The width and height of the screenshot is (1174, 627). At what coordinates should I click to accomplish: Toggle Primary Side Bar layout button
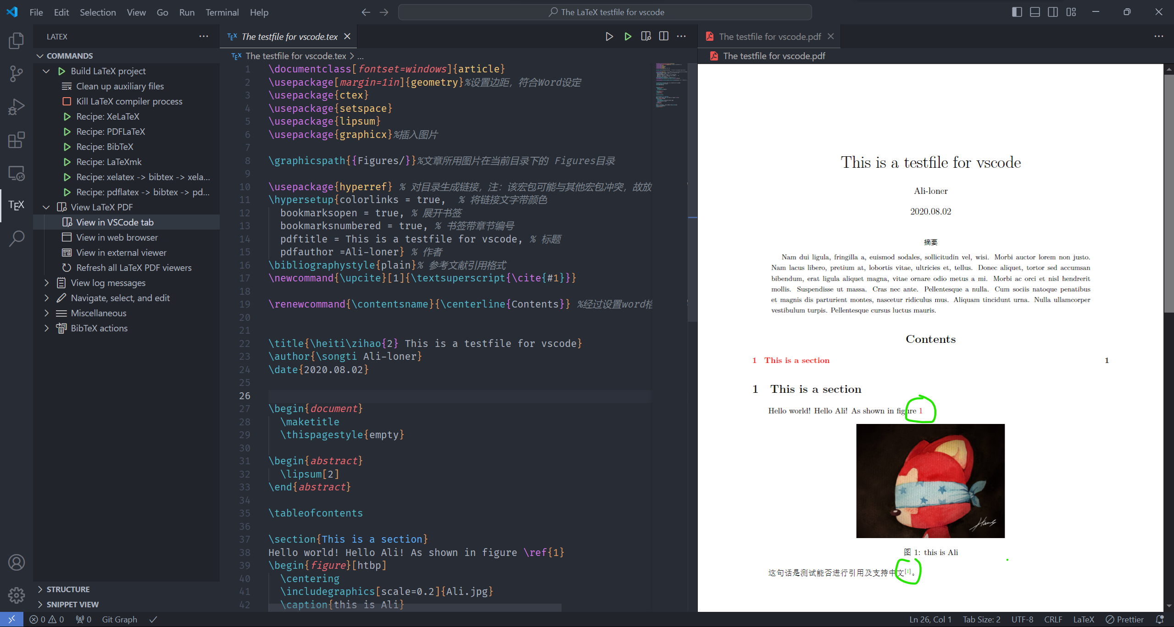pyautogui.click(x=1017, y=12)
